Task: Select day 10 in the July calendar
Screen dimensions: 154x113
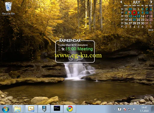Action: 147,13
